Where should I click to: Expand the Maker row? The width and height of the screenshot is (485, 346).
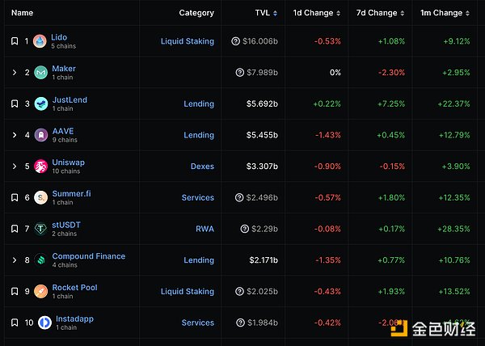(x=15, y=73)
